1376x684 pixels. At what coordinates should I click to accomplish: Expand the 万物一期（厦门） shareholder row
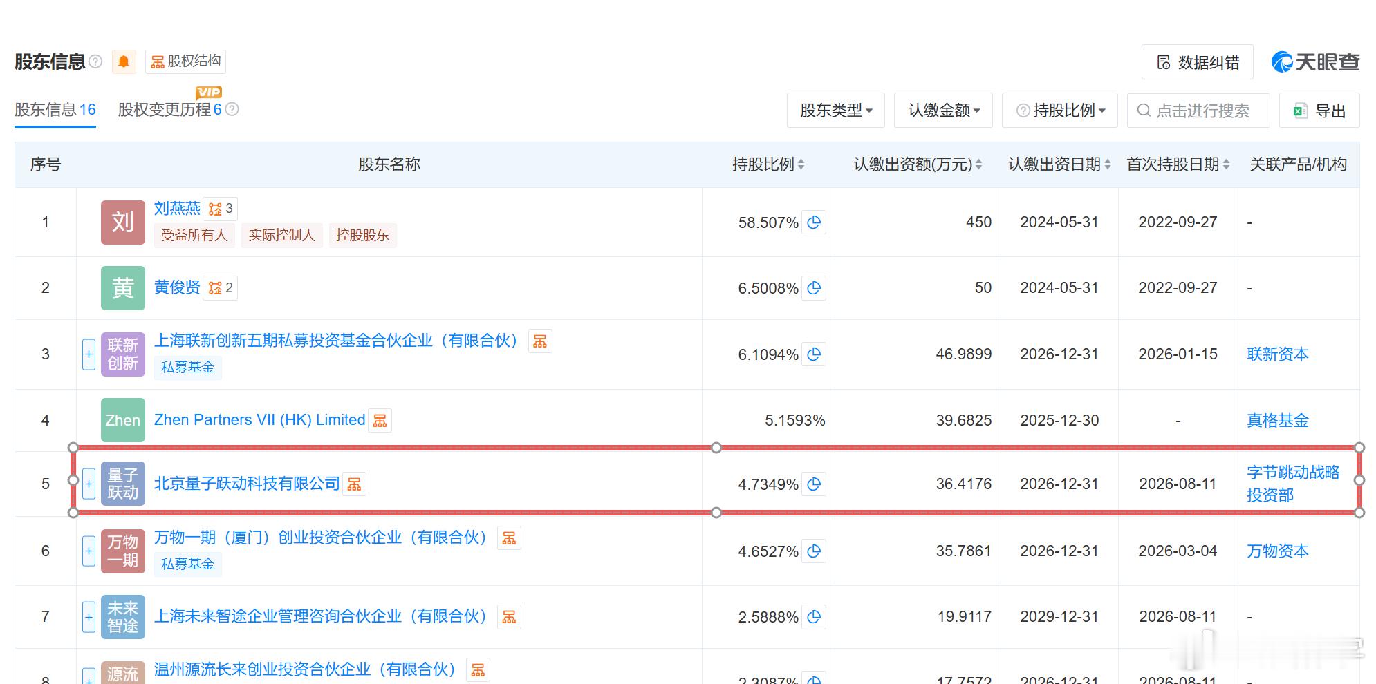(89, 551)
